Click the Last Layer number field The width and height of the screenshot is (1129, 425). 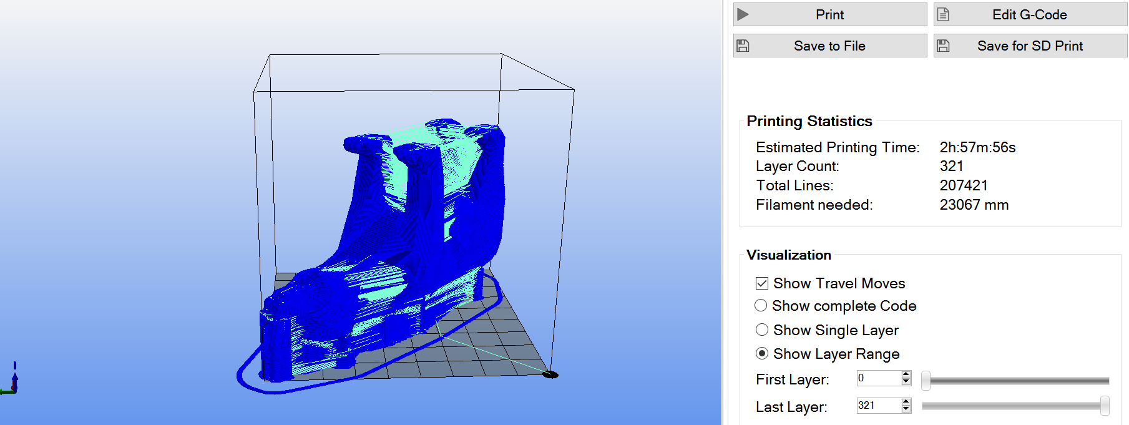click(x=879, y=406)
